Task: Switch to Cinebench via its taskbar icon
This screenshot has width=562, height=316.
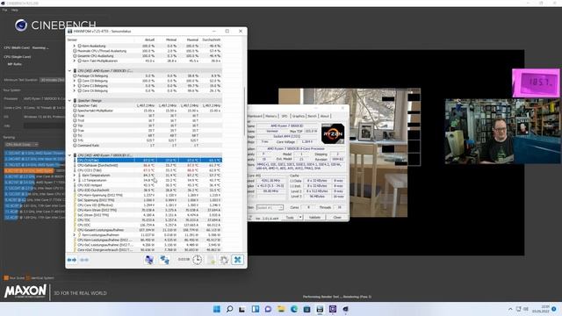Action: [345, 309]
